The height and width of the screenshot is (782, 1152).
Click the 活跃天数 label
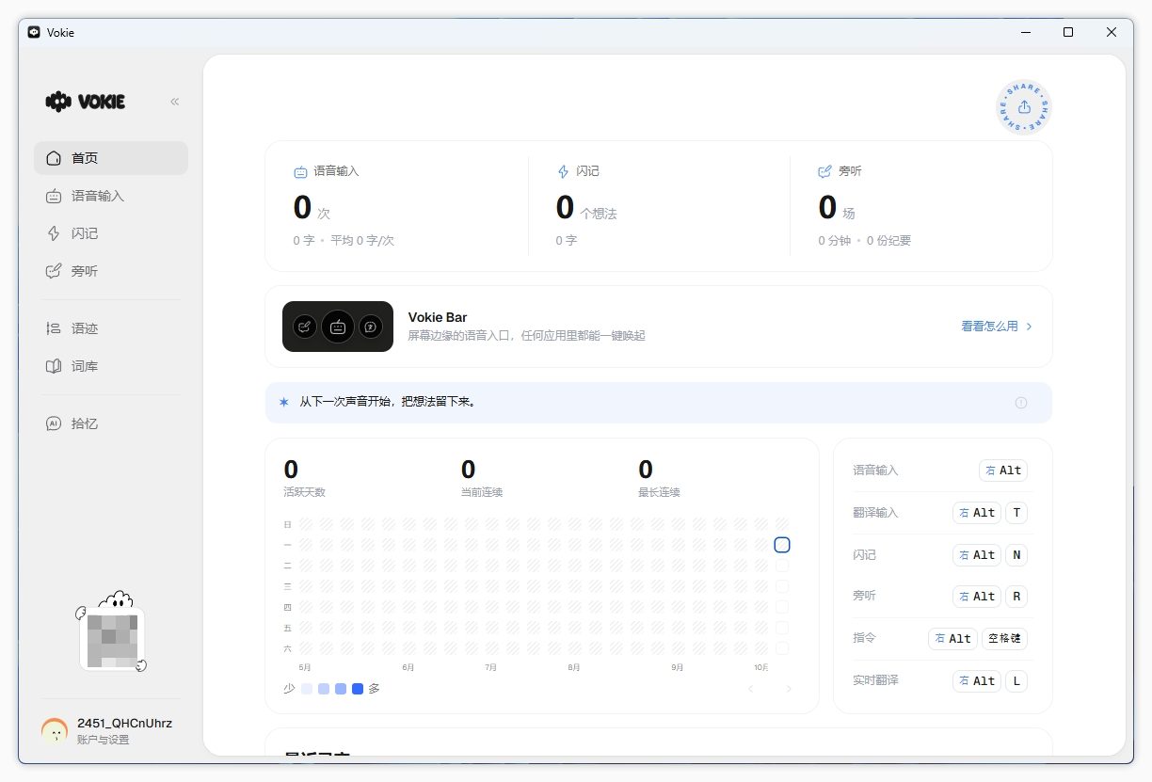pos(304,492)
